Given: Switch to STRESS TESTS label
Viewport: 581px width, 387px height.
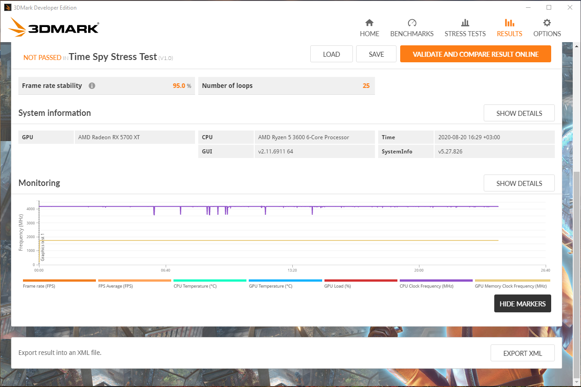Looking at the screenshot, I should (x=465, y=34).
